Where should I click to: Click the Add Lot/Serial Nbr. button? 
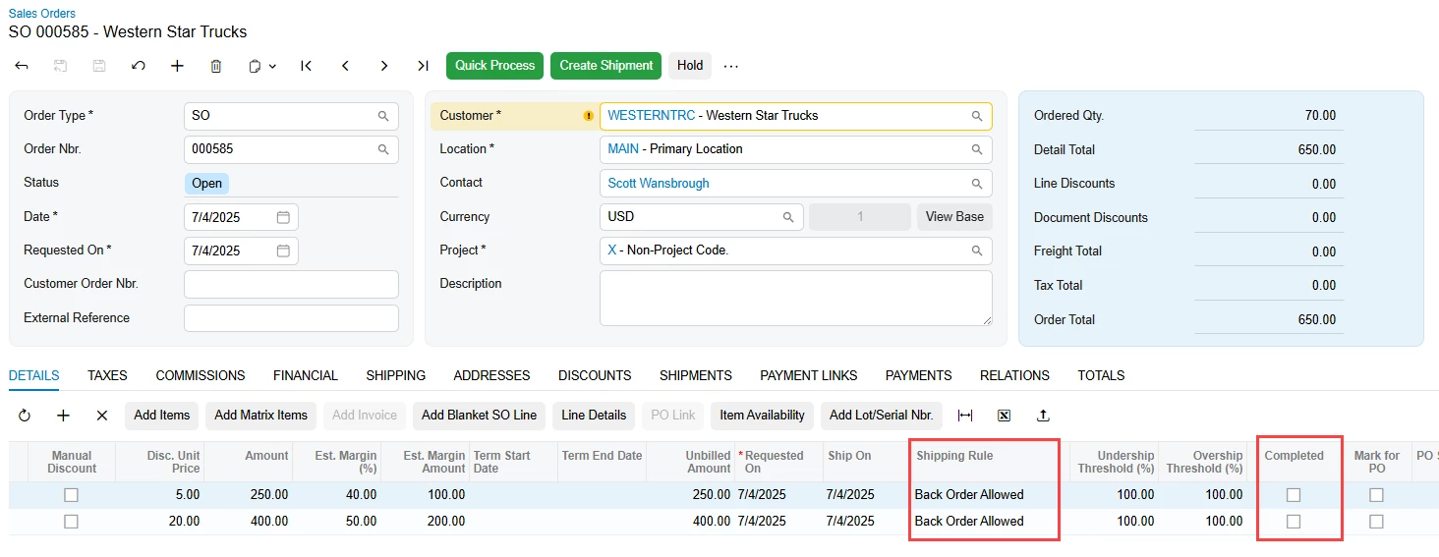tap(881, 416)
